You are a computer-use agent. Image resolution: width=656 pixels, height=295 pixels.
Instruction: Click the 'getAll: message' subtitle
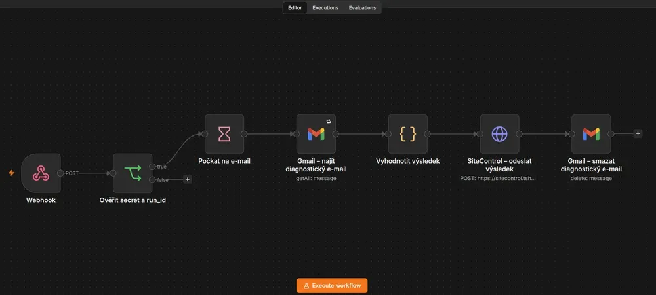[x=316, y=178]
